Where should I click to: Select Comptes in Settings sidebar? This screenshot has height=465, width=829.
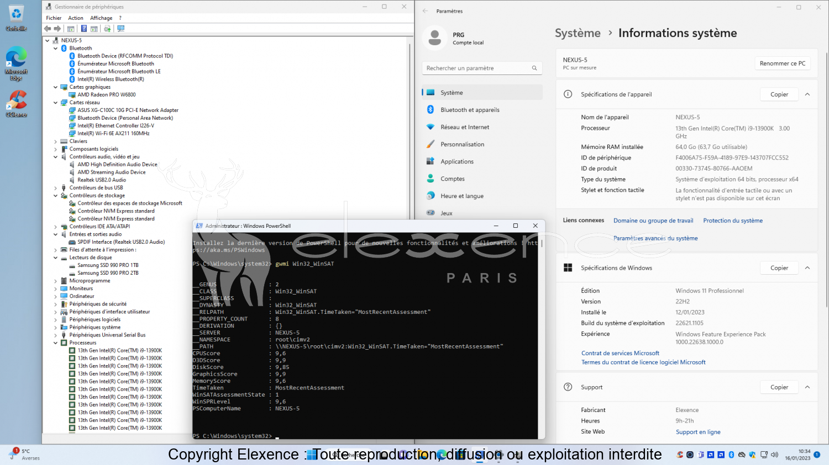pyautogui.click(x=482, y=179)
